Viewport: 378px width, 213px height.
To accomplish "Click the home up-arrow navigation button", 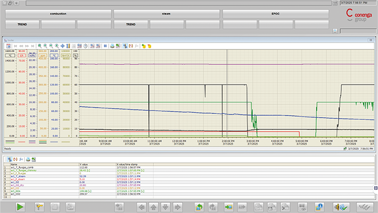I will point(153,207).
